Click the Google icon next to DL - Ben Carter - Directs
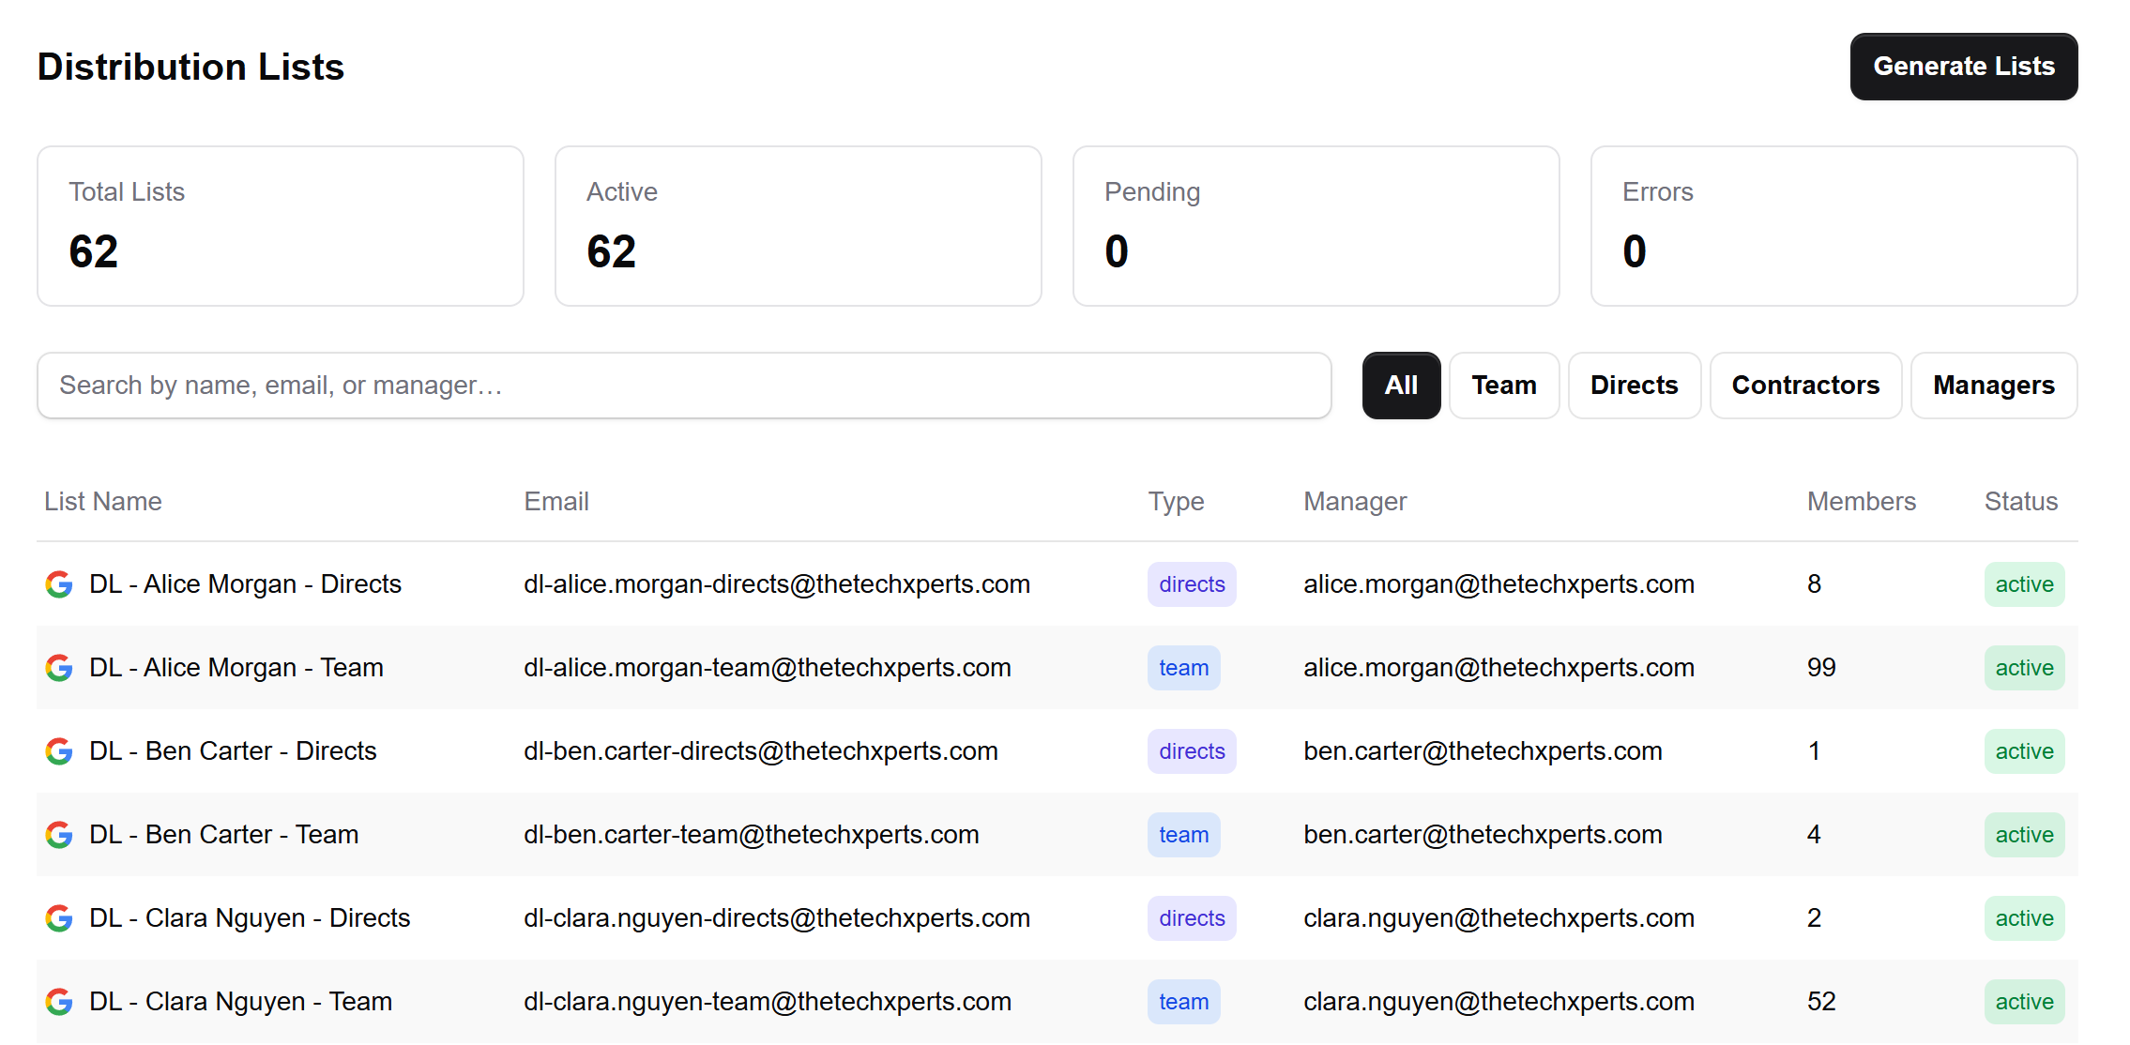The image size is (2130, 1045). (58, 750)
